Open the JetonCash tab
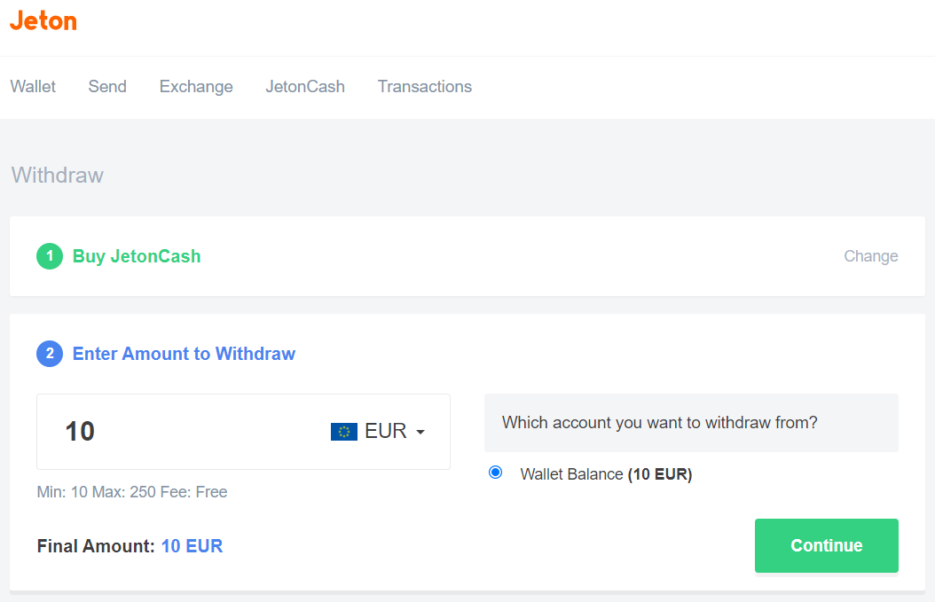Image resolution: width=935 pixels, height=602 pixels. [x=305, y=86]
